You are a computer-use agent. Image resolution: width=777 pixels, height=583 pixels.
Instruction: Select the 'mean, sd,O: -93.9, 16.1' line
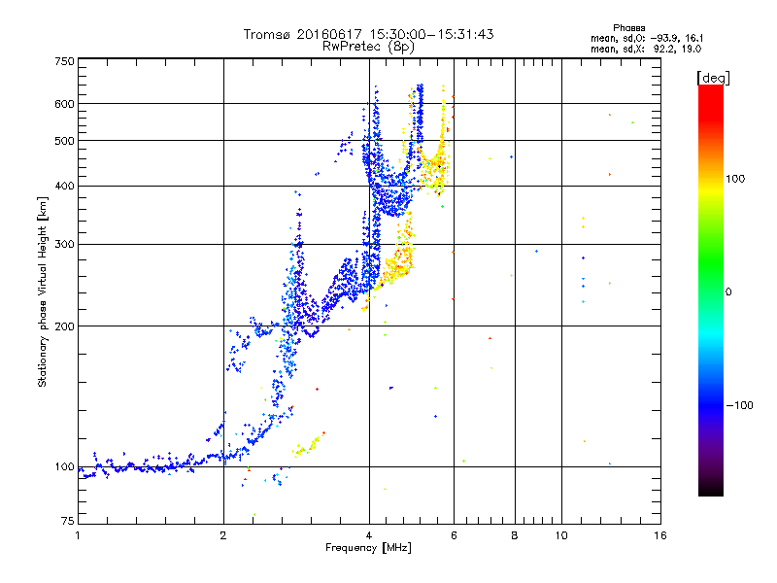[x=647, y=38]
